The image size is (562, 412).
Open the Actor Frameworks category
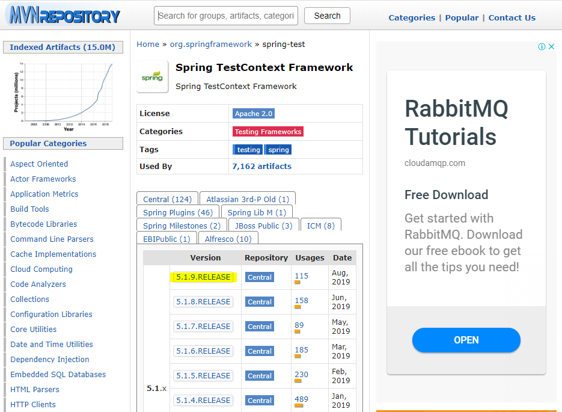[43, 179]
